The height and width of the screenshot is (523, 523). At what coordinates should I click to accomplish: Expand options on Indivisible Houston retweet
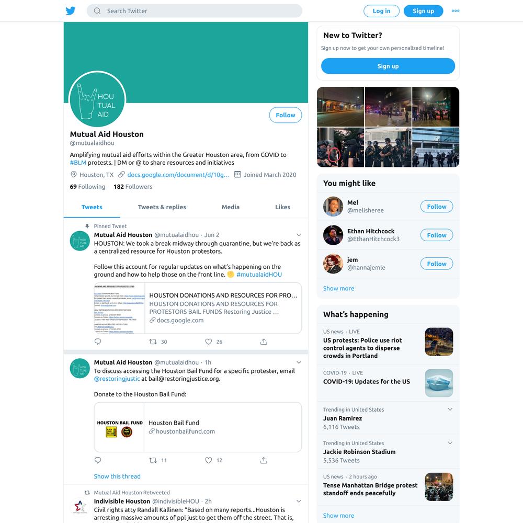[299, 502]
